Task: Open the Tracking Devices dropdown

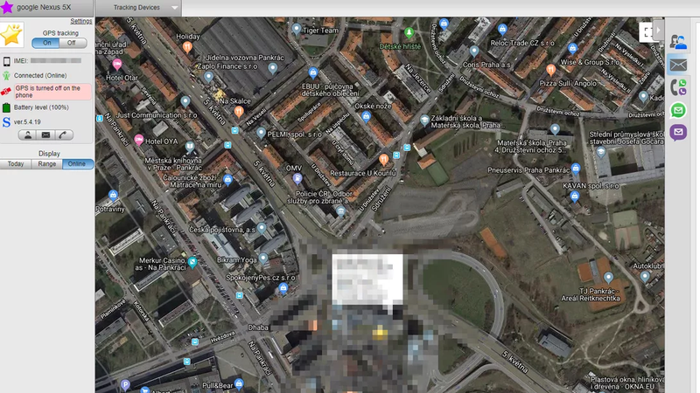Action: click(138, 8)
